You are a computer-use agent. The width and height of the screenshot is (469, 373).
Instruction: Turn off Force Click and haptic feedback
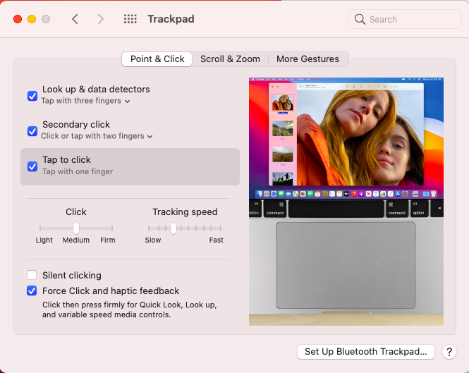32,291
